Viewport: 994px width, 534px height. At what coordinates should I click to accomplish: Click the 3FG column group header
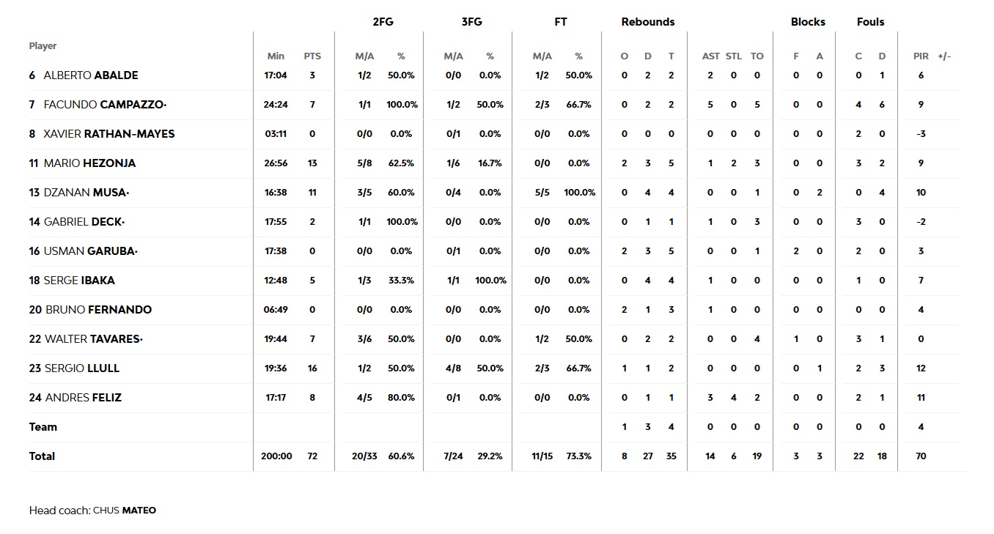[471, 22]
